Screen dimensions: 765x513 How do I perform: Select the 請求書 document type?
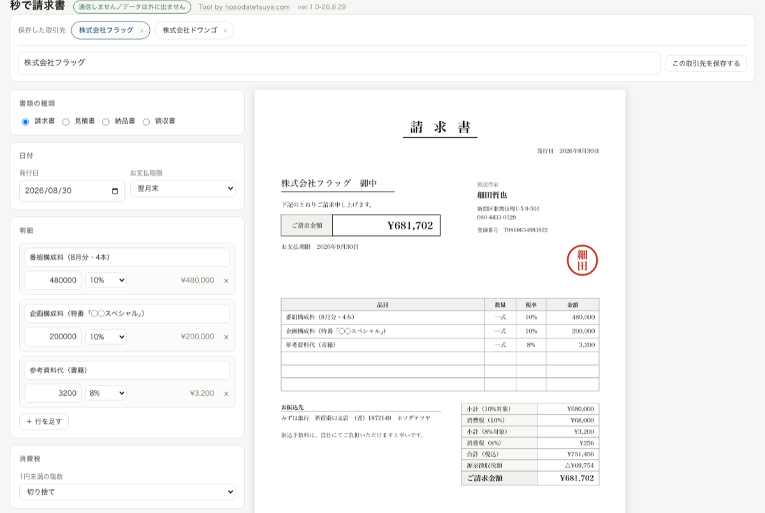tap(25, 122)
